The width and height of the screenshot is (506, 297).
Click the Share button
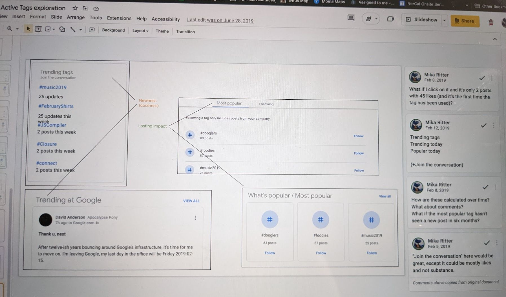click(x=465, y=21)
